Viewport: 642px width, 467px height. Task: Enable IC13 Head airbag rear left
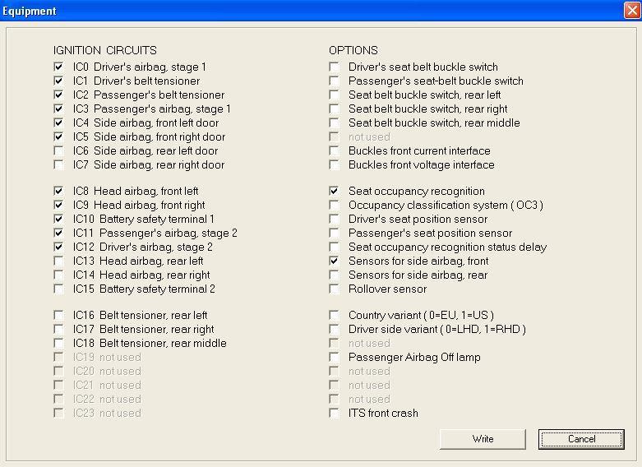[58, 261]
